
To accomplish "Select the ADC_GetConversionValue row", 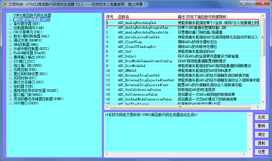I will 183,95.
